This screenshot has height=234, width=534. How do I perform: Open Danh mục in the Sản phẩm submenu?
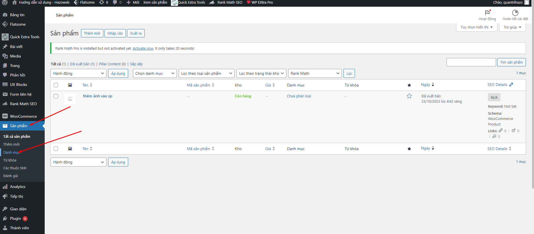point(11,152)
